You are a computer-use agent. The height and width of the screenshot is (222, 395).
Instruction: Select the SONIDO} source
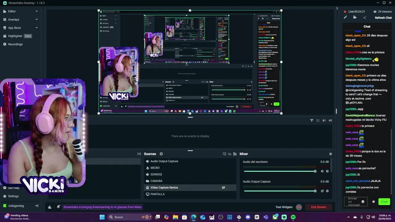coord(190,174)
